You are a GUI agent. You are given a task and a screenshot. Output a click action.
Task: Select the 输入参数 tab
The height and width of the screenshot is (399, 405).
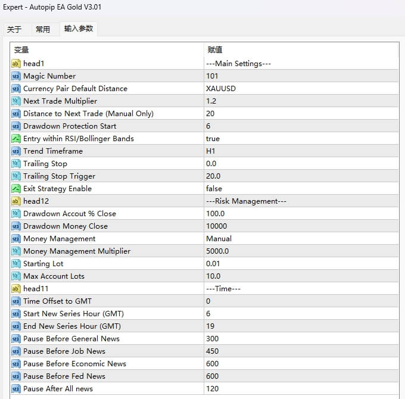[x=79, y=29]
